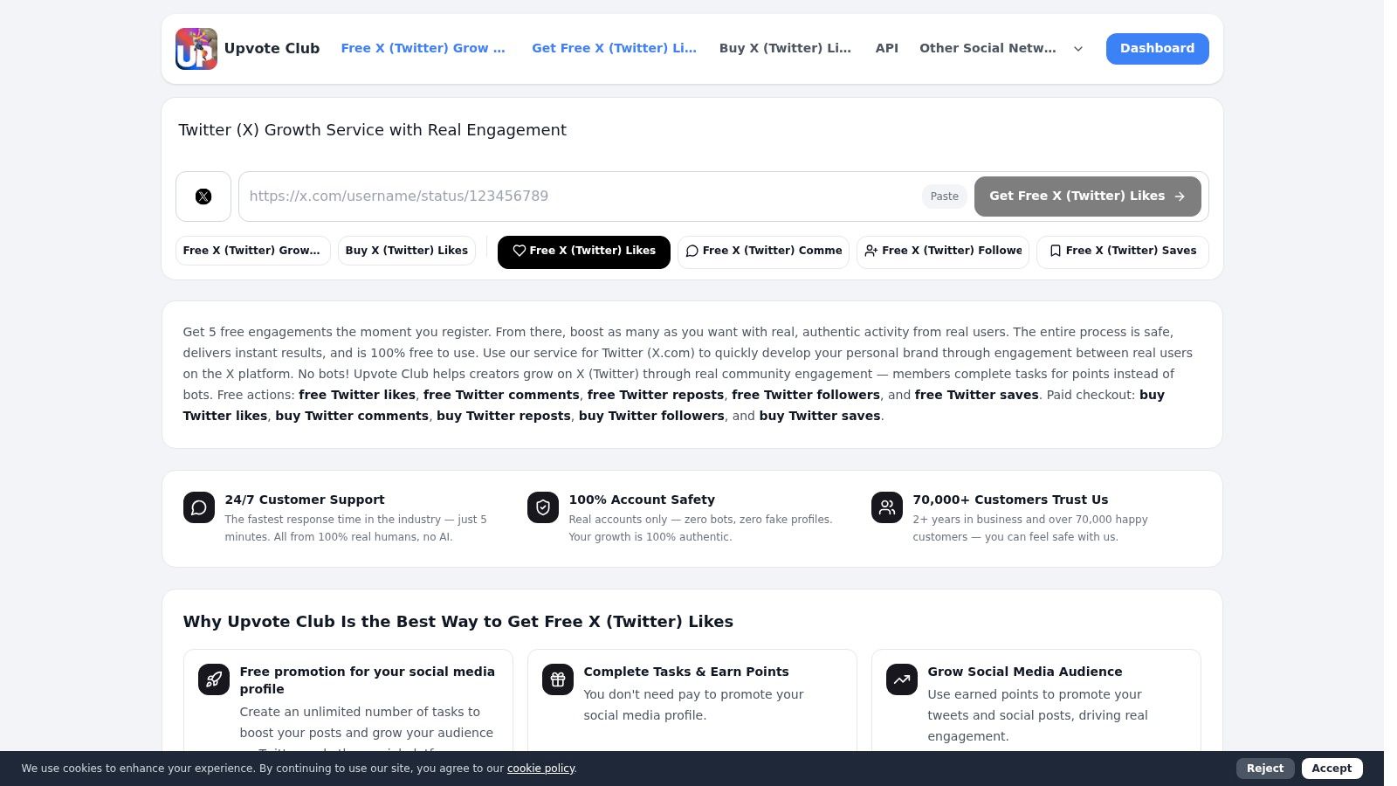The width and height of the screenshot is (1397, 786).
Task: Click the rocket Free promotion icon
Action: coord(214,679)
